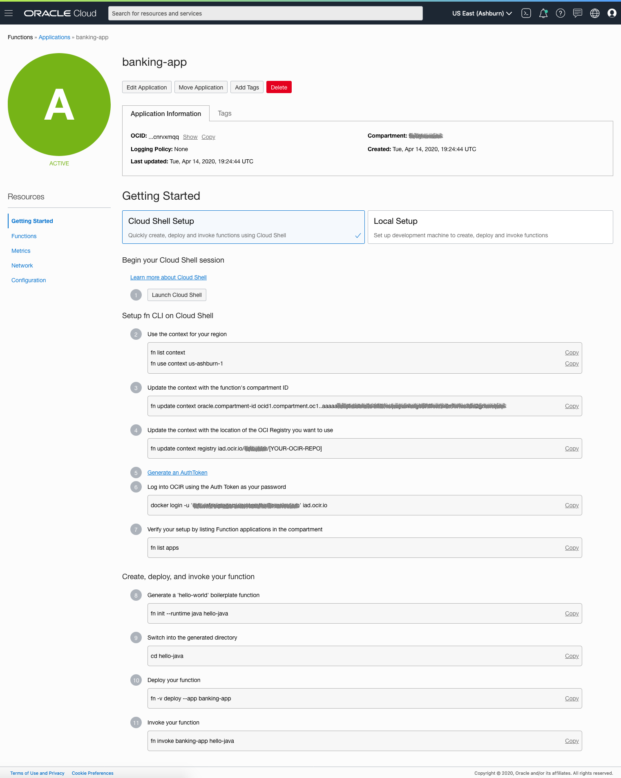Launch Cloud Shell from header icon
Viewport: 621px width, 778px height.
pos(526,13)
